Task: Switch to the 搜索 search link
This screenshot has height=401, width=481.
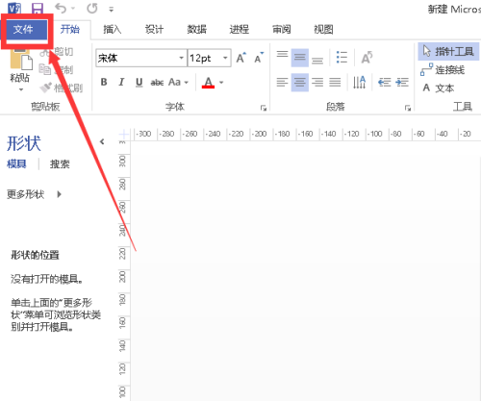Action: point(60,164)
